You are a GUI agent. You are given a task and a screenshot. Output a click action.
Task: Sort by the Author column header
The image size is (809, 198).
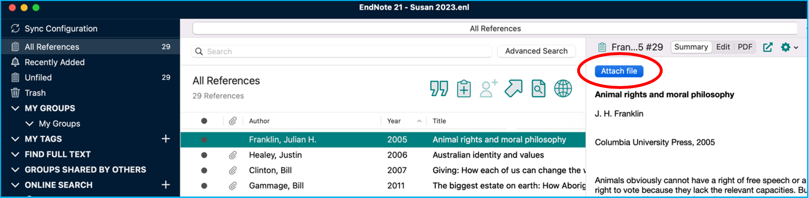click(259, 121)
